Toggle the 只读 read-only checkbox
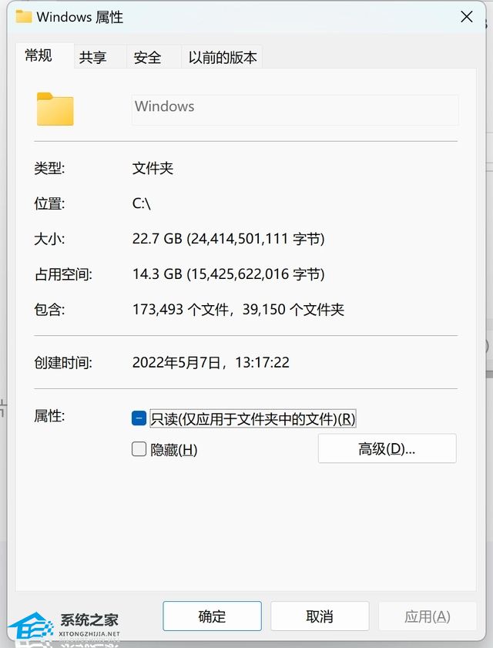Image resolution: width=493 pixels, height=648 pixels. point(139,418)
